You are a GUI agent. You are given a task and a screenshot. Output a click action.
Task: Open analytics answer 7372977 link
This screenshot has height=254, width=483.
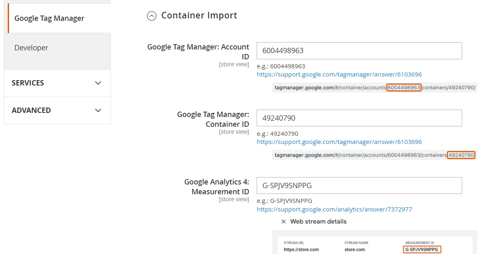334,209
